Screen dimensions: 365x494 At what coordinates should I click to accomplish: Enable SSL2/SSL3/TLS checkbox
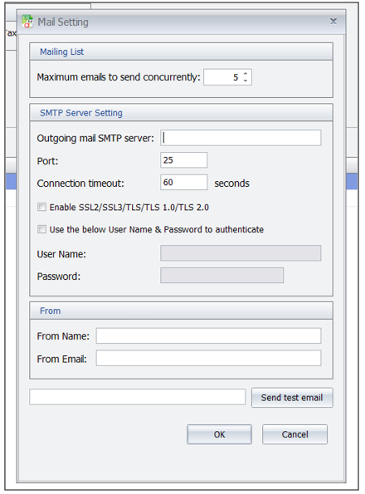pos(41,207)
